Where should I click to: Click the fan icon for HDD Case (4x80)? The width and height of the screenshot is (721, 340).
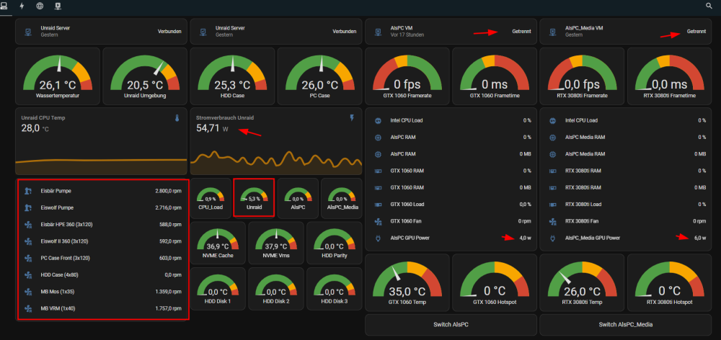(x=28, y=274)
